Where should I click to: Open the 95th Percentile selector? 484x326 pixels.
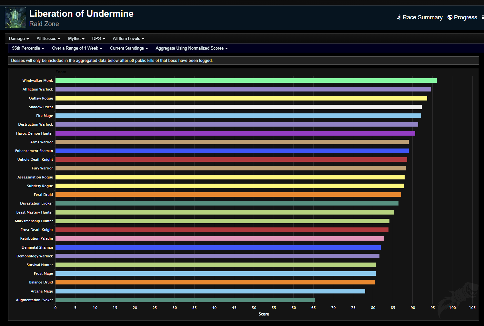tap(28, 48)
